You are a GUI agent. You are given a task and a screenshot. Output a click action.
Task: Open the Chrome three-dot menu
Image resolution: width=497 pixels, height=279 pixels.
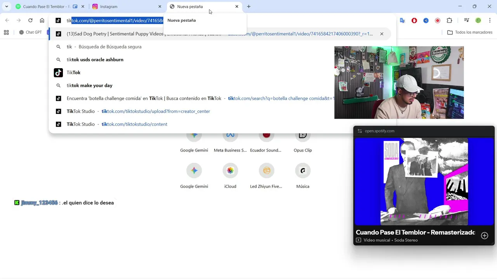tap(489, 21)
